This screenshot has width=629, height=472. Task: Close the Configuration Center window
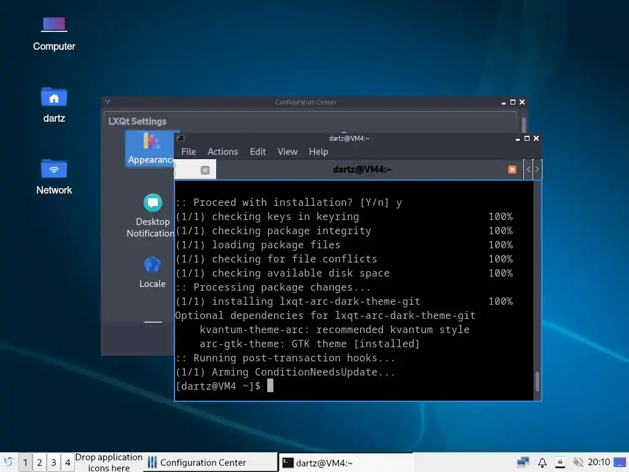click(x=522, y=103)
